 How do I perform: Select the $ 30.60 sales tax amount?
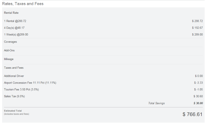(198, 96)
